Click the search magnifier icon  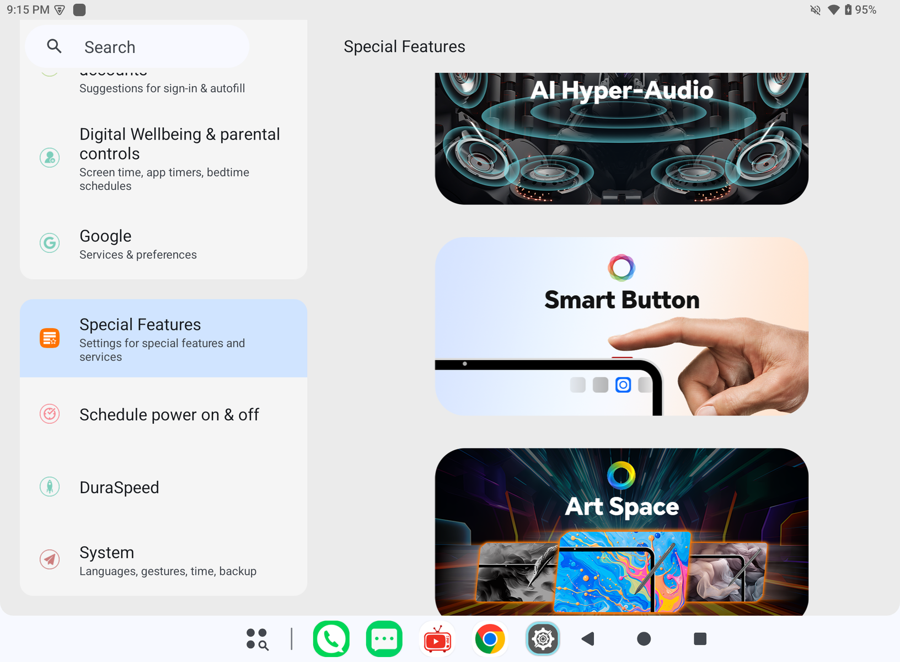coord(54,46)
